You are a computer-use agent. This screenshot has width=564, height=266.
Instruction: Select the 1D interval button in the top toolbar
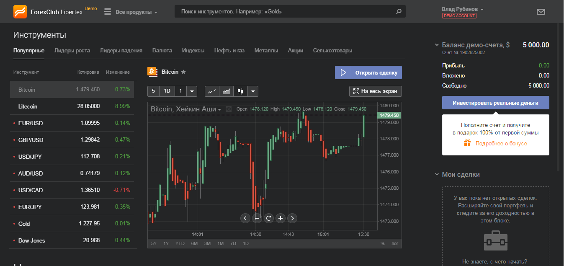point(167,91)
